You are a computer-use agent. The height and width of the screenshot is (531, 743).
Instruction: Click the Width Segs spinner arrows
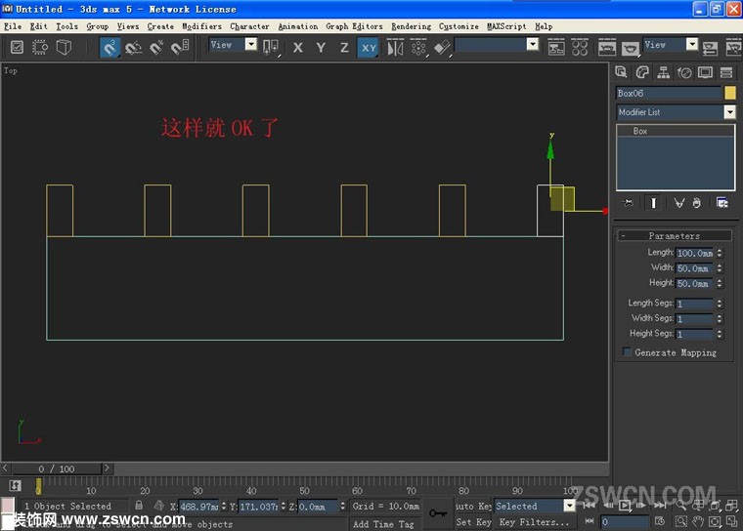[720, 318]
